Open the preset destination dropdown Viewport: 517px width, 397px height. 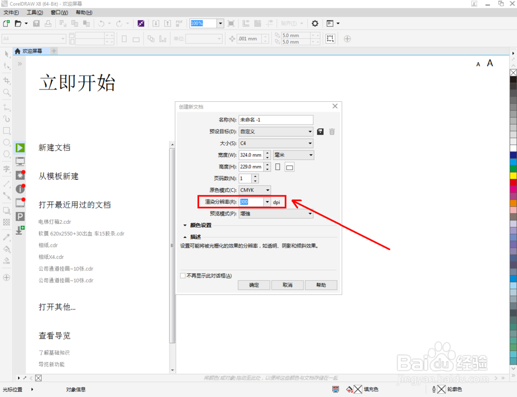pos(276,132)
